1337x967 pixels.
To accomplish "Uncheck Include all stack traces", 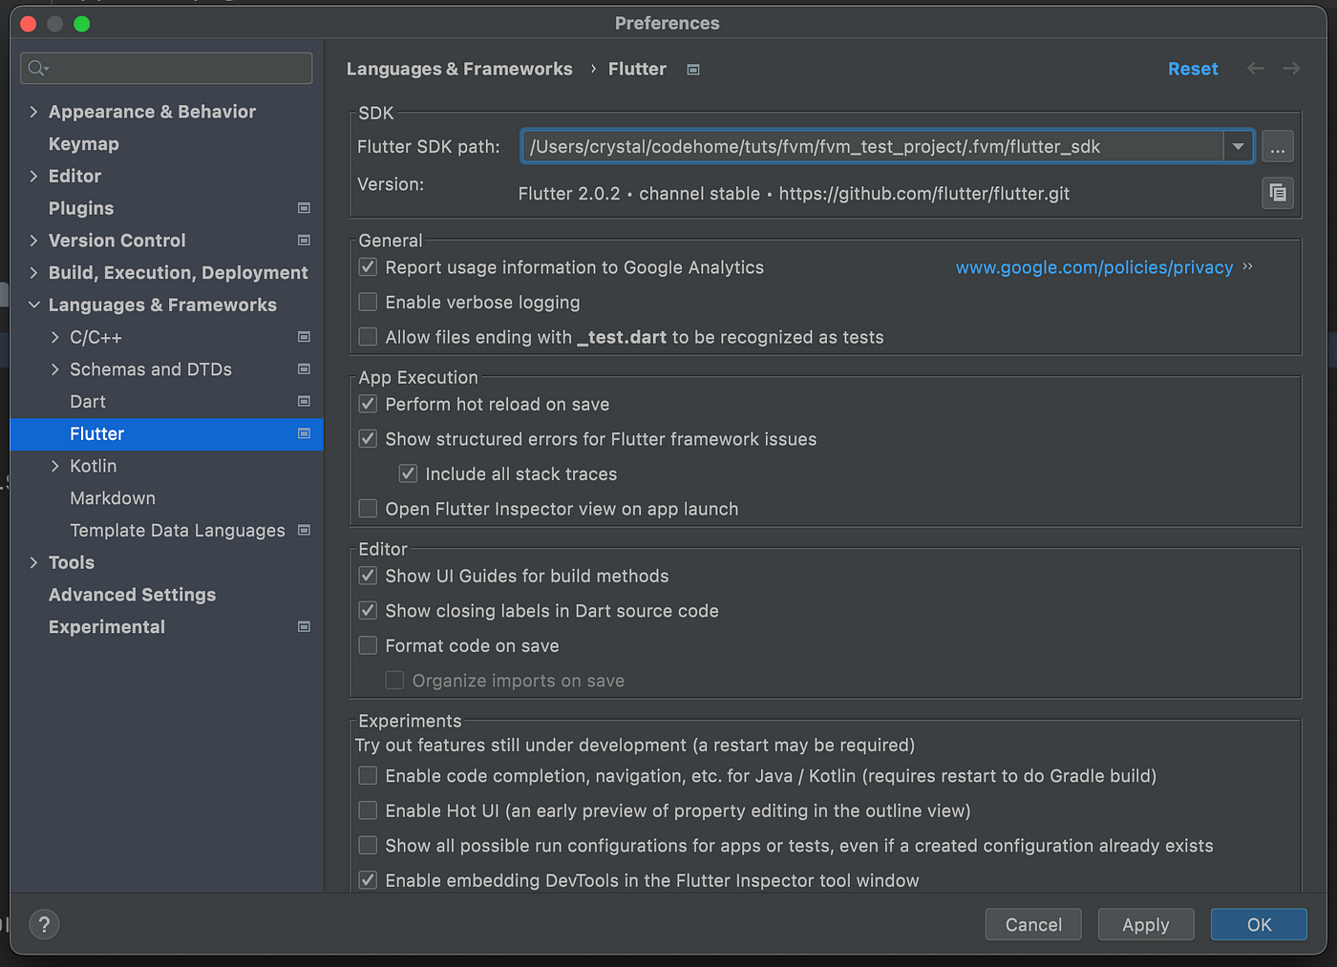I will 408,474.
